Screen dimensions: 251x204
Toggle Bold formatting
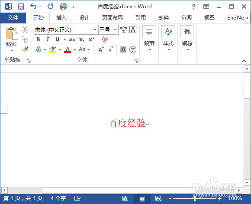pyautogui.click(x=38, y=39)
